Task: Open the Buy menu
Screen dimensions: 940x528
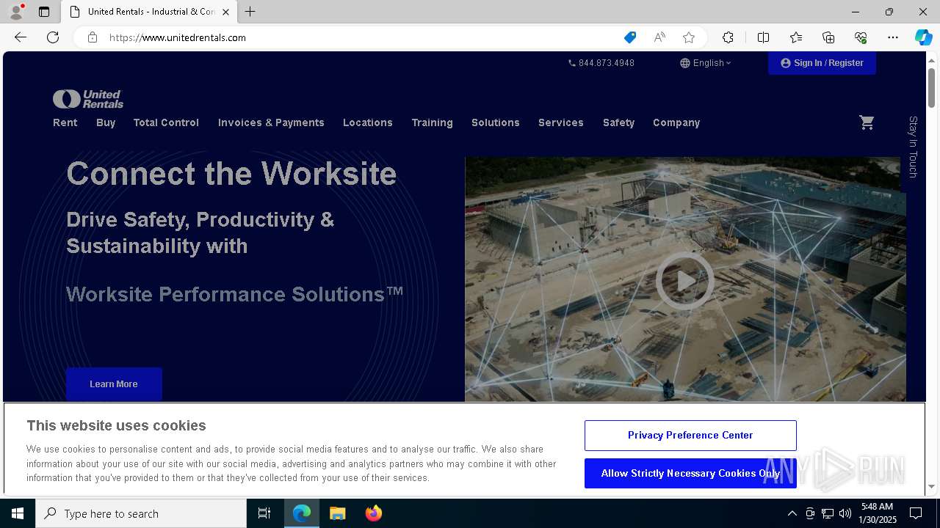Action: coord(106,122)
